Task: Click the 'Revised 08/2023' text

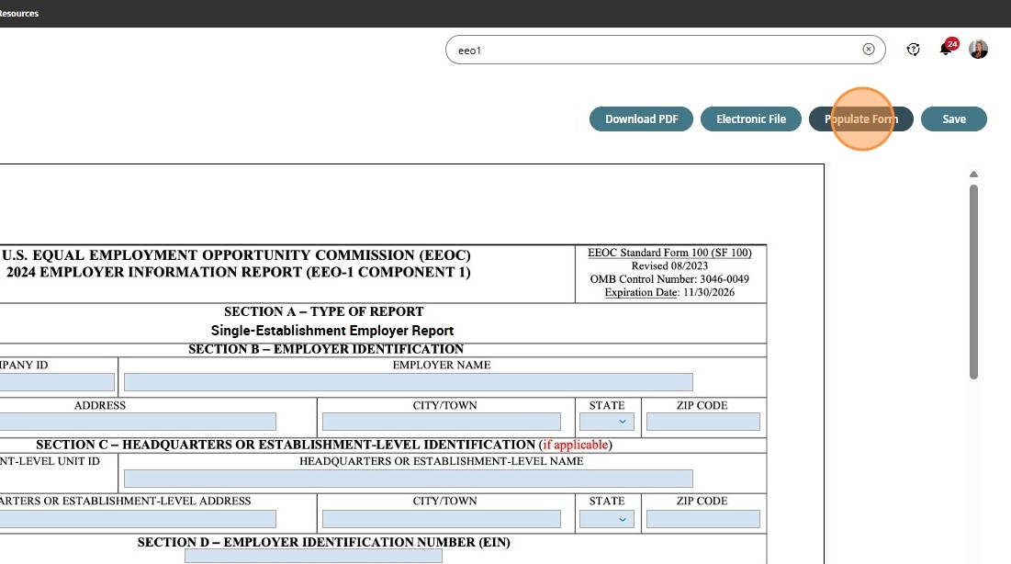Action: (x=669, y=265)
